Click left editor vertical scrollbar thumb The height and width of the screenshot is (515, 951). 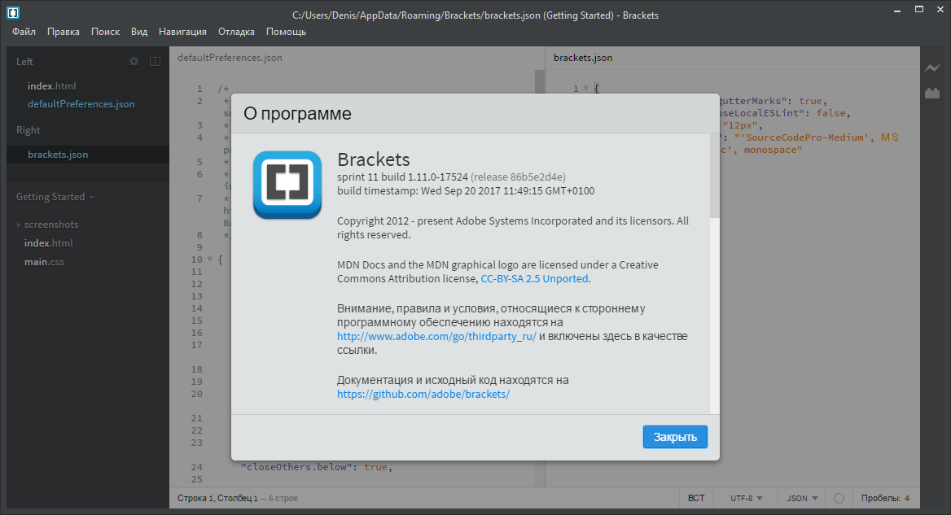tap(540, 81)
